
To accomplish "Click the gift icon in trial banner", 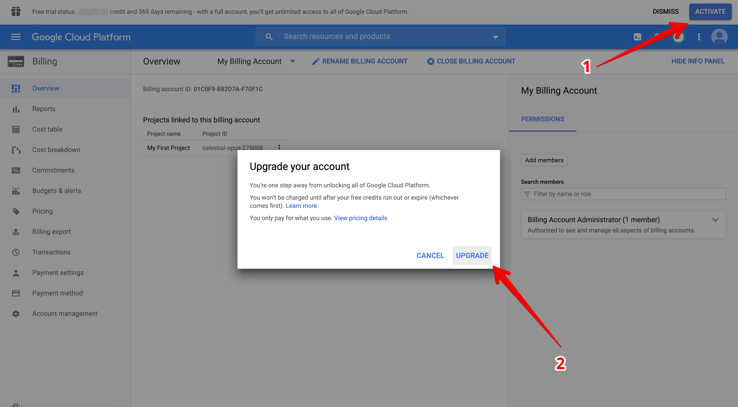I will (x=16, y=12).
